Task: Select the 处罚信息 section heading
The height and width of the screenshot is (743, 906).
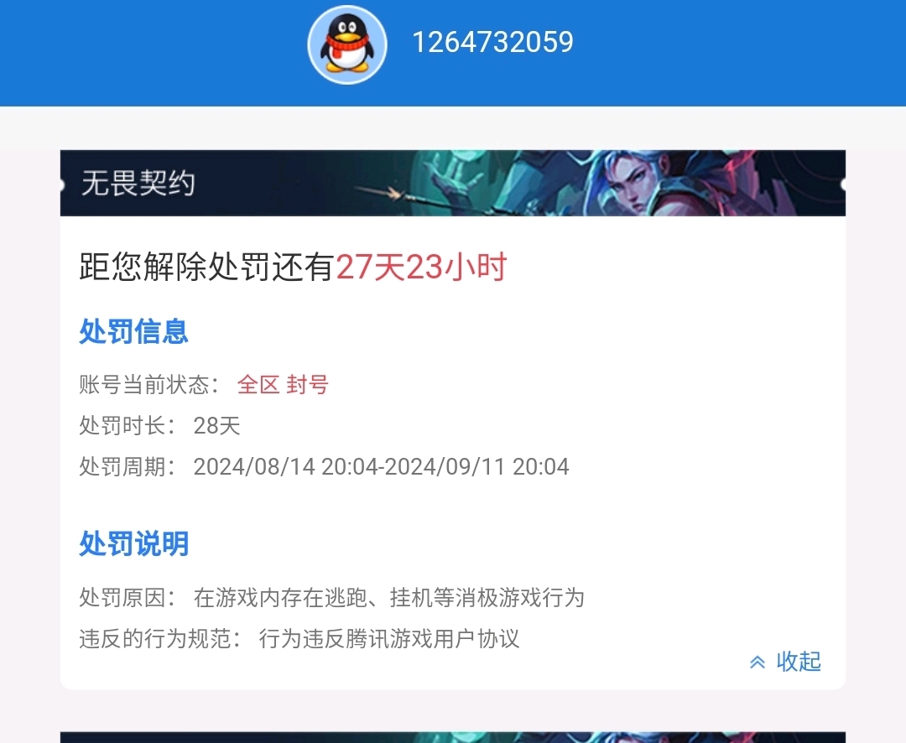Action: [134, 331]
